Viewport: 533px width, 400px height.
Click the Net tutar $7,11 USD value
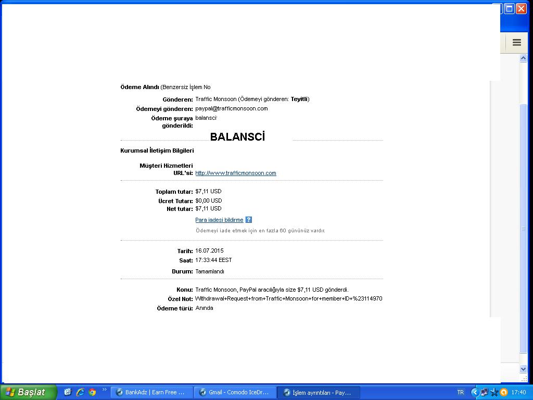pyautogui.click(x=208, y=208)
